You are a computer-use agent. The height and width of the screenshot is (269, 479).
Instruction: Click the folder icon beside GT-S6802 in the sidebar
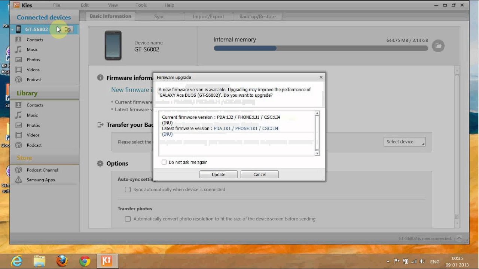tap(68, 29)
